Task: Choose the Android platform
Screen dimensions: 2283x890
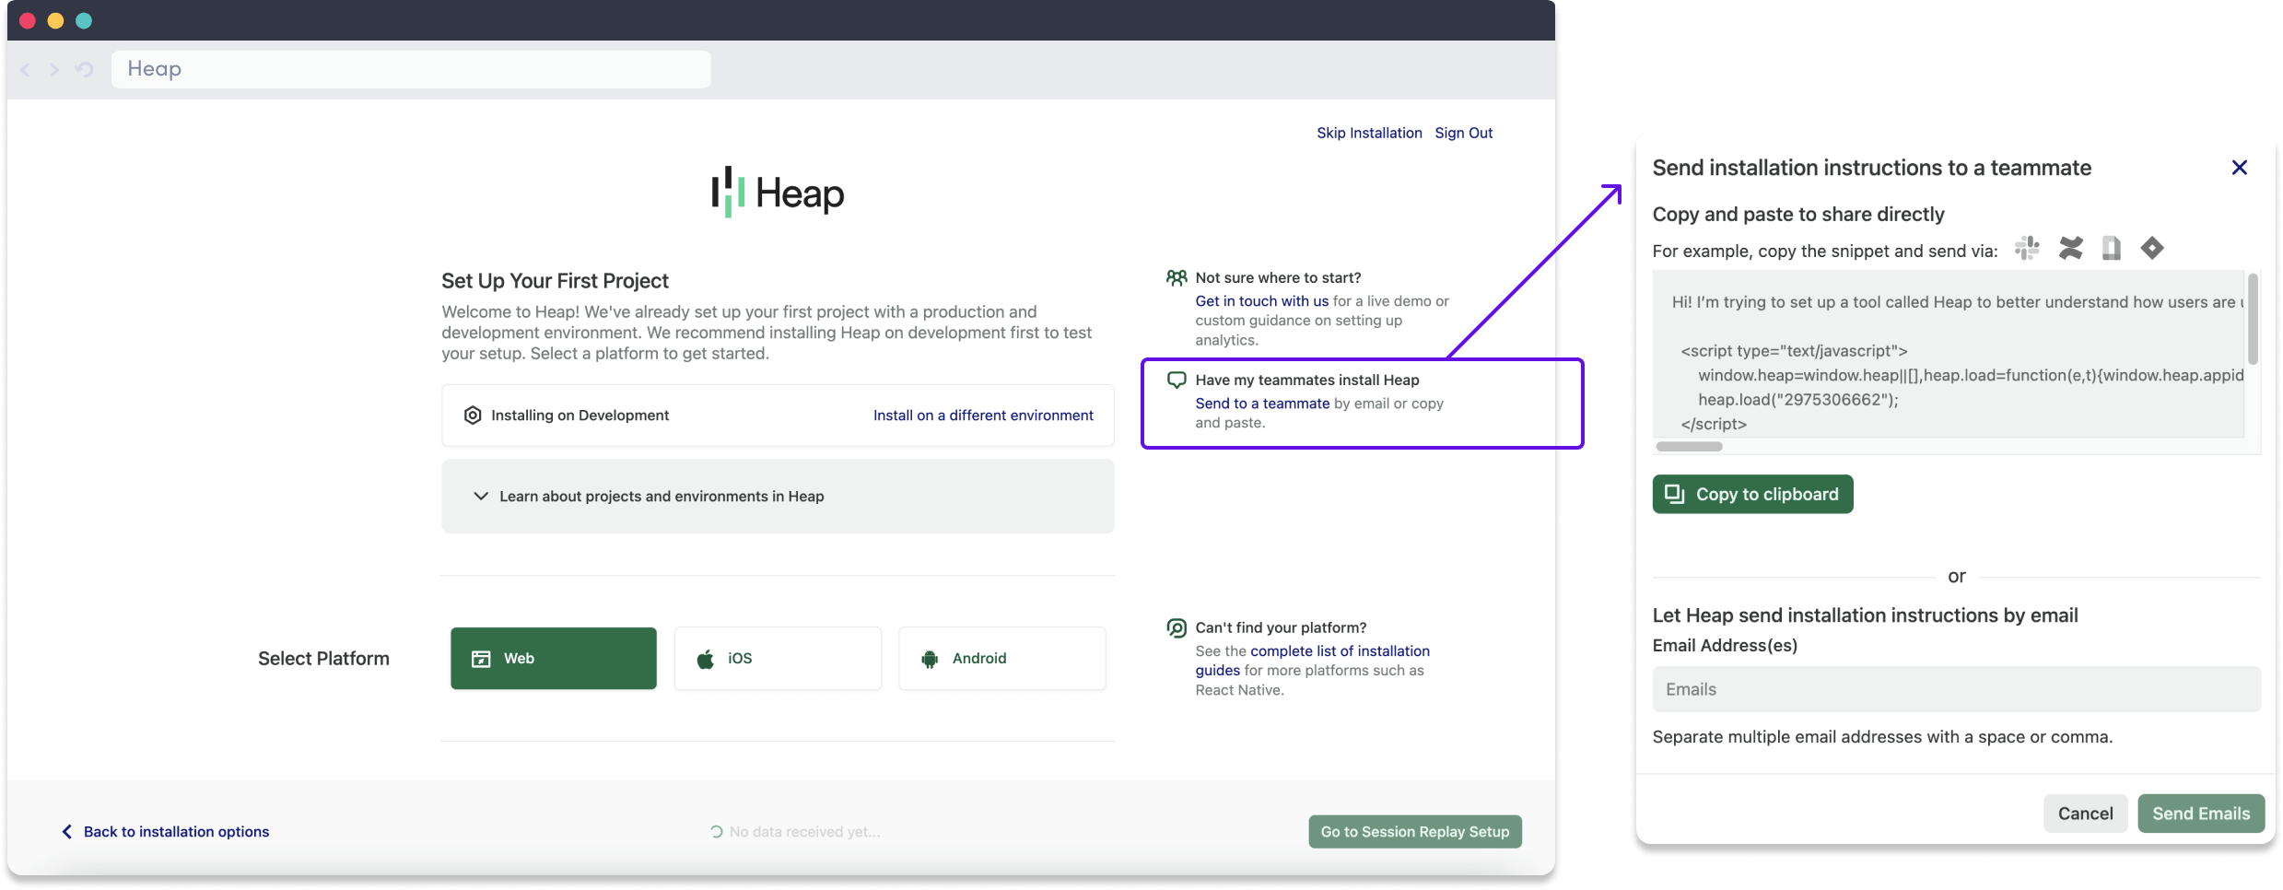Action: click(1002, 659)
